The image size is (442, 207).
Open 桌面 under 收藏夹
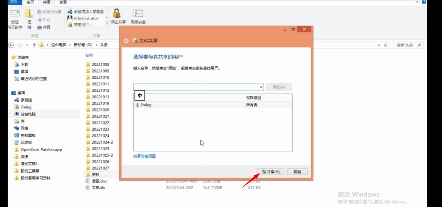tap(21, 71)
